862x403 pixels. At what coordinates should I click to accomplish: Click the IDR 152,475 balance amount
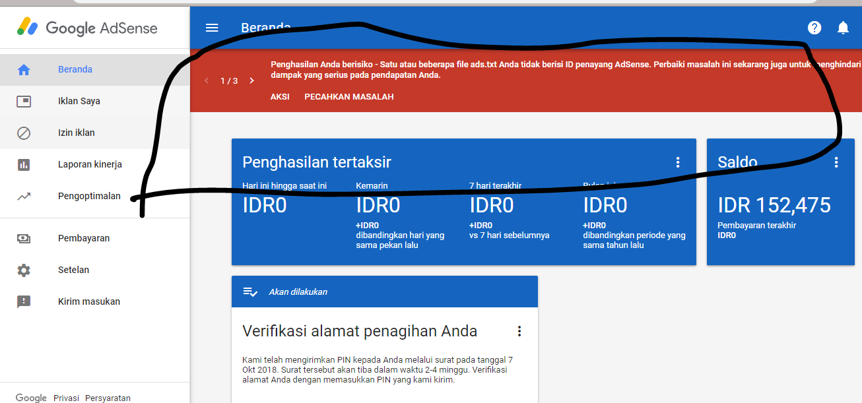[774, 205]
